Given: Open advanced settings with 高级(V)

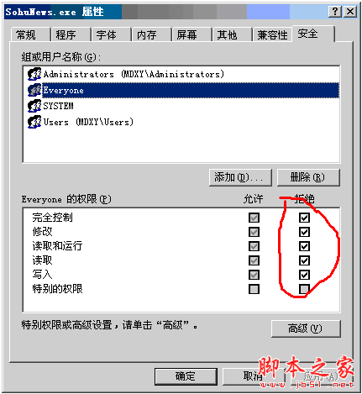Looking at the screenshot, I should pos(306,328).
